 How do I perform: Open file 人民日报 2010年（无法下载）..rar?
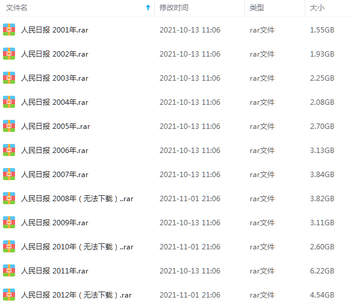click(77, 247)
